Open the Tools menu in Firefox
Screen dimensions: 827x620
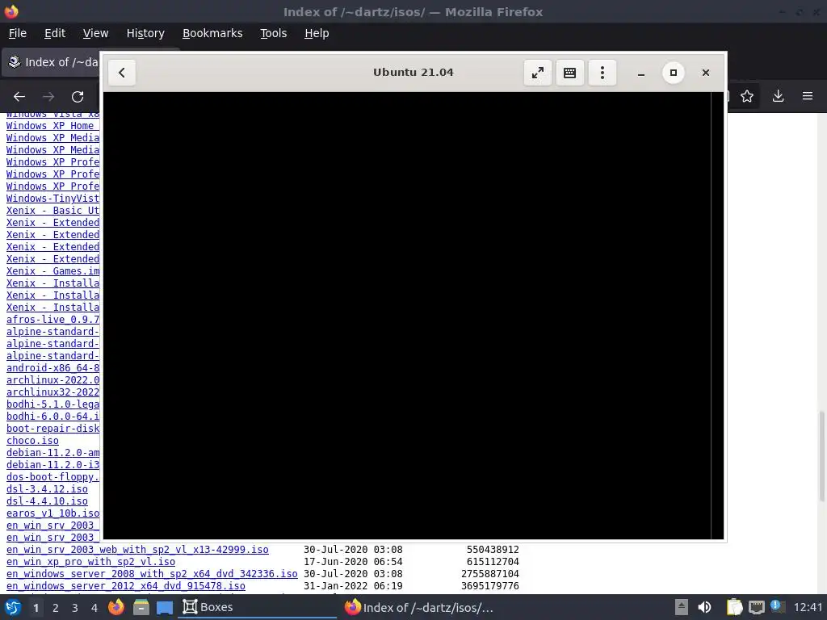tap(273, 33)
